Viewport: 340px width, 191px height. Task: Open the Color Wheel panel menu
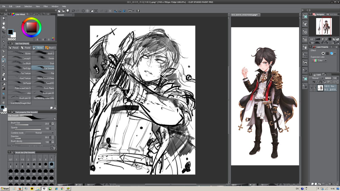point(10,14)
